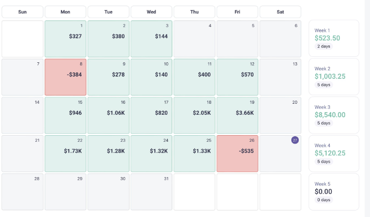Click the day 1 cell with $327
This screenshot has width=370, height=217.
65,39
